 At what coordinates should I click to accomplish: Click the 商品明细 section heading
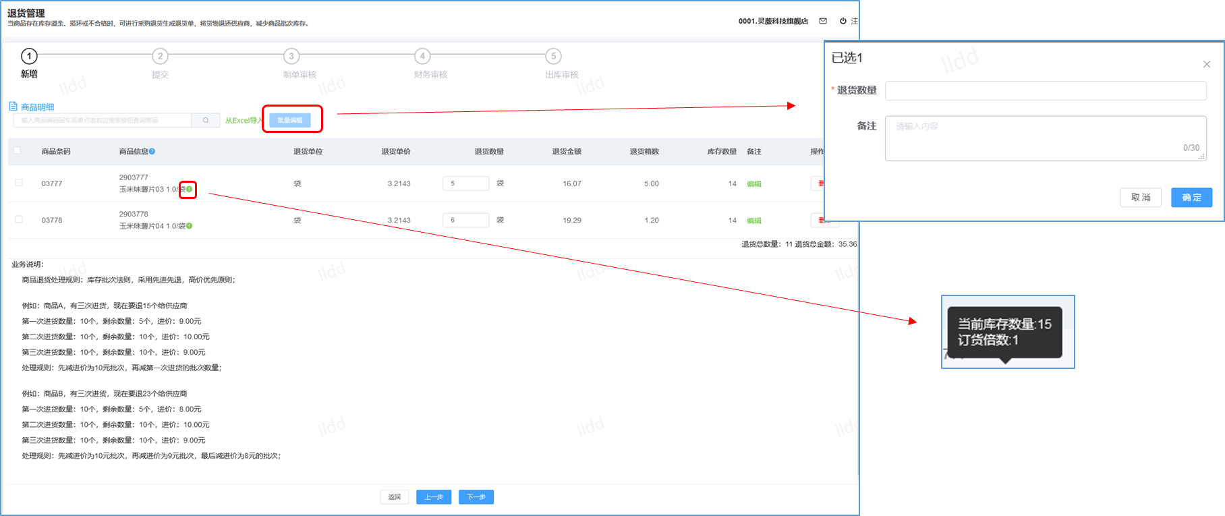(x=37, y=107)
